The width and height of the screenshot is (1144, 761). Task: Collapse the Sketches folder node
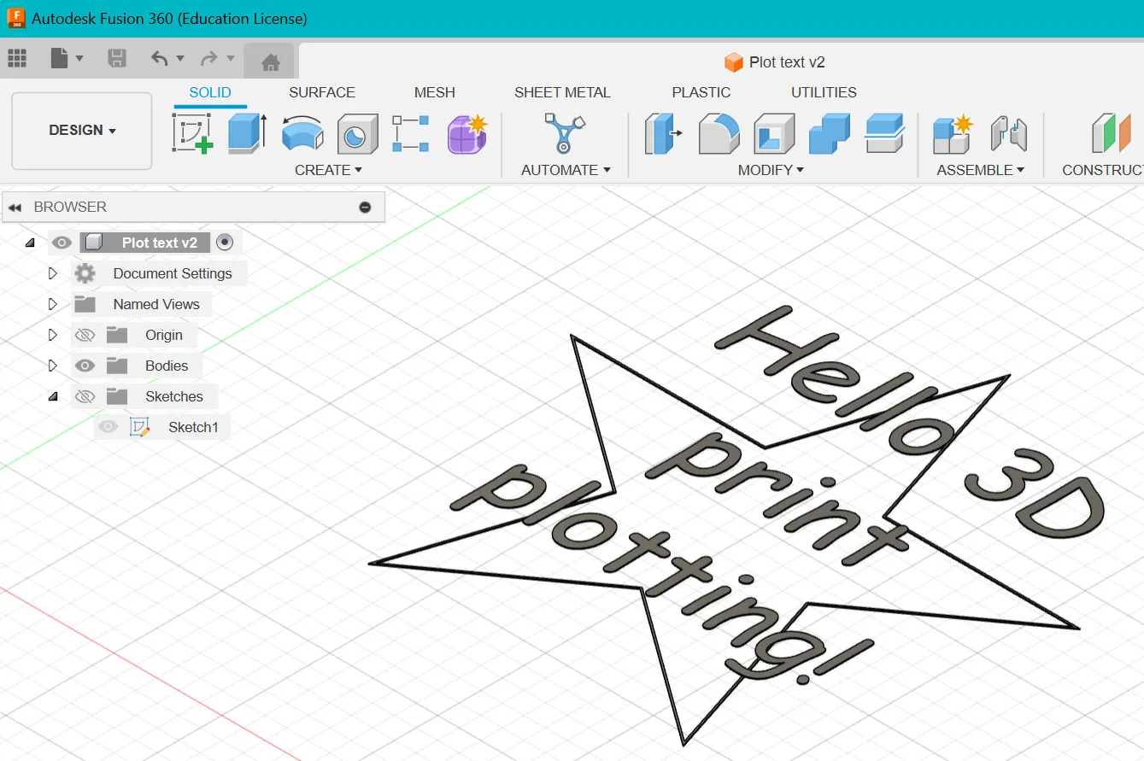click(x=53, y=396)
